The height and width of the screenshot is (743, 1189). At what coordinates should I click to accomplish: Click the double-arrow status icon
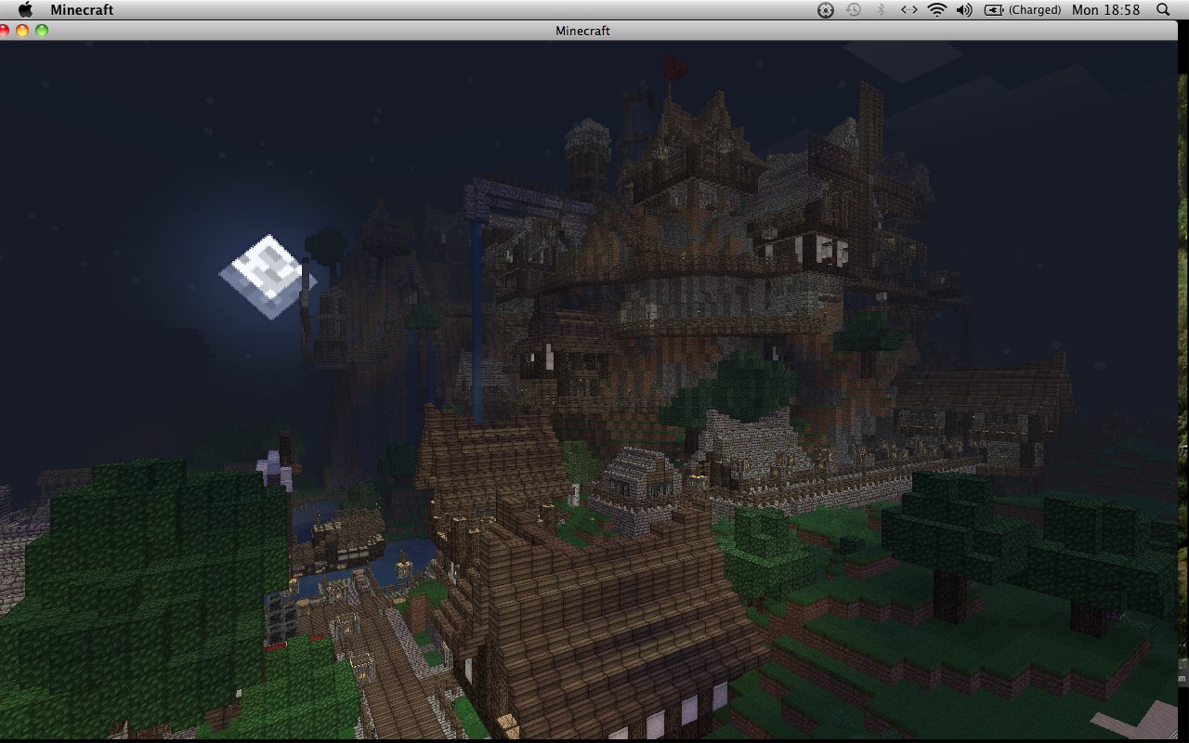[909, 9]
